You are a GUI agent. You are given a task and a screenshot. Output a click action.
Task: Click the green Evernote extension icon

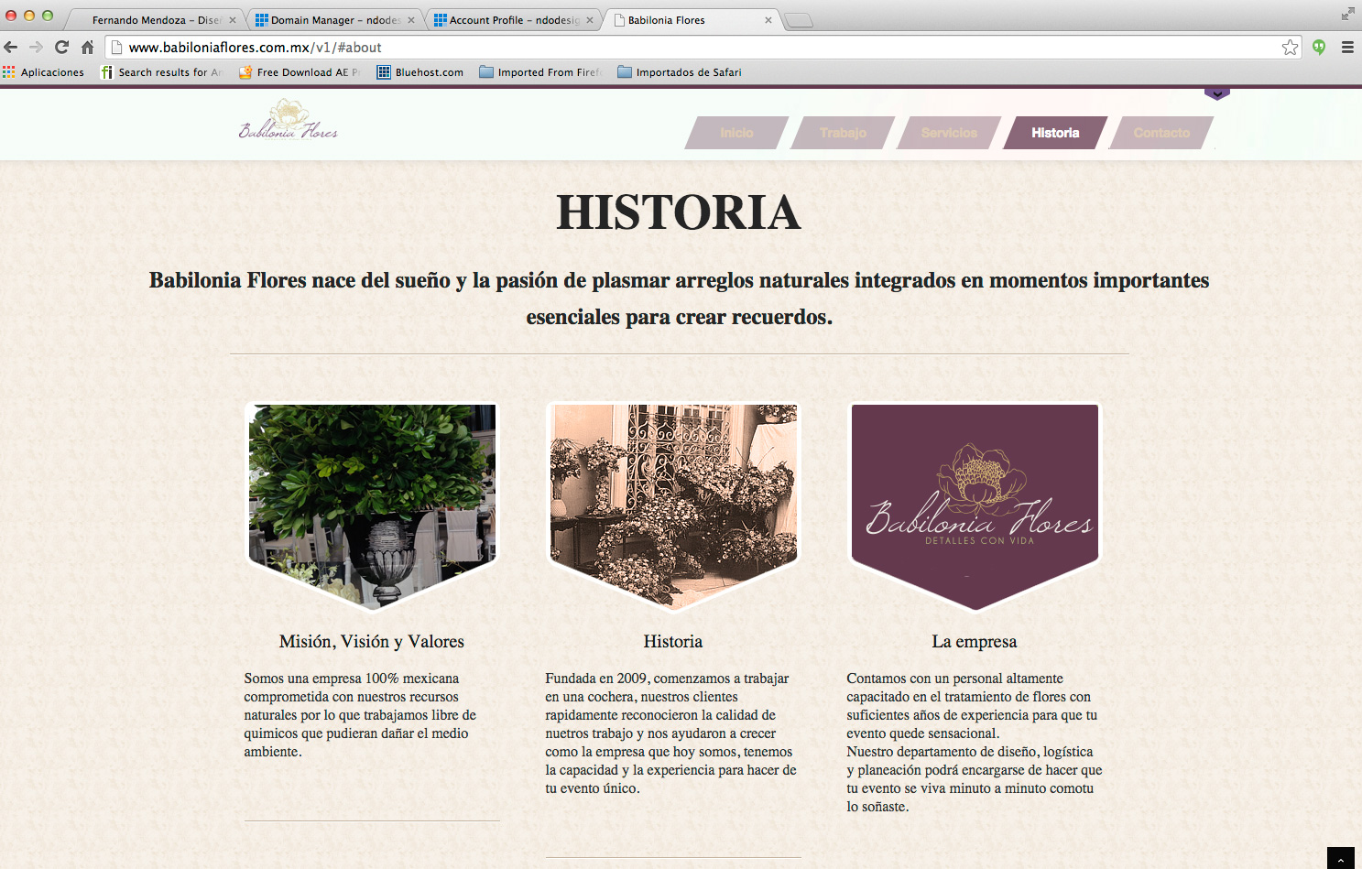tap(1319, 48)
